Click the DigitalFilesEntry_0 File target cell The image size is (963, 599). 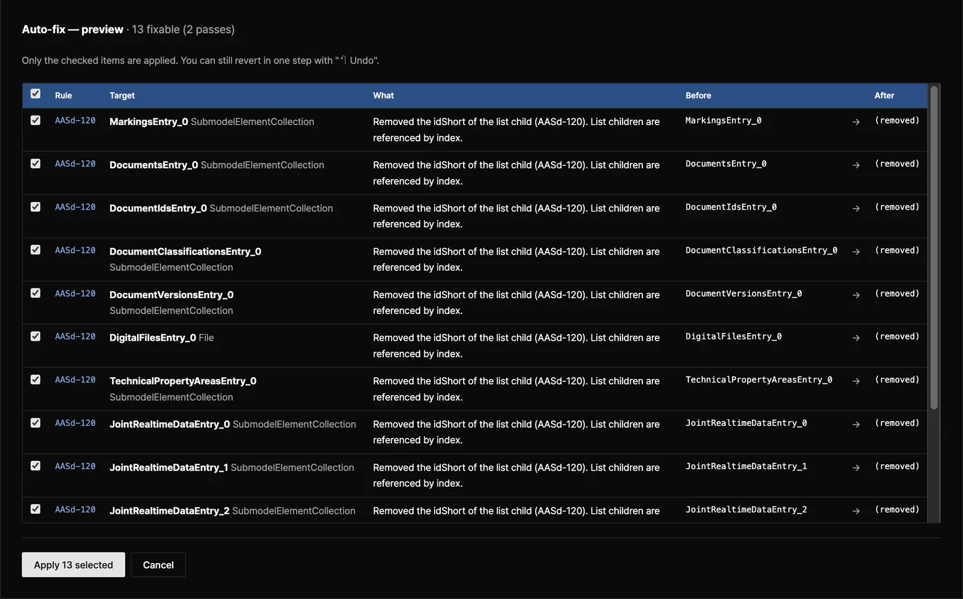click(x=162, y=338)
